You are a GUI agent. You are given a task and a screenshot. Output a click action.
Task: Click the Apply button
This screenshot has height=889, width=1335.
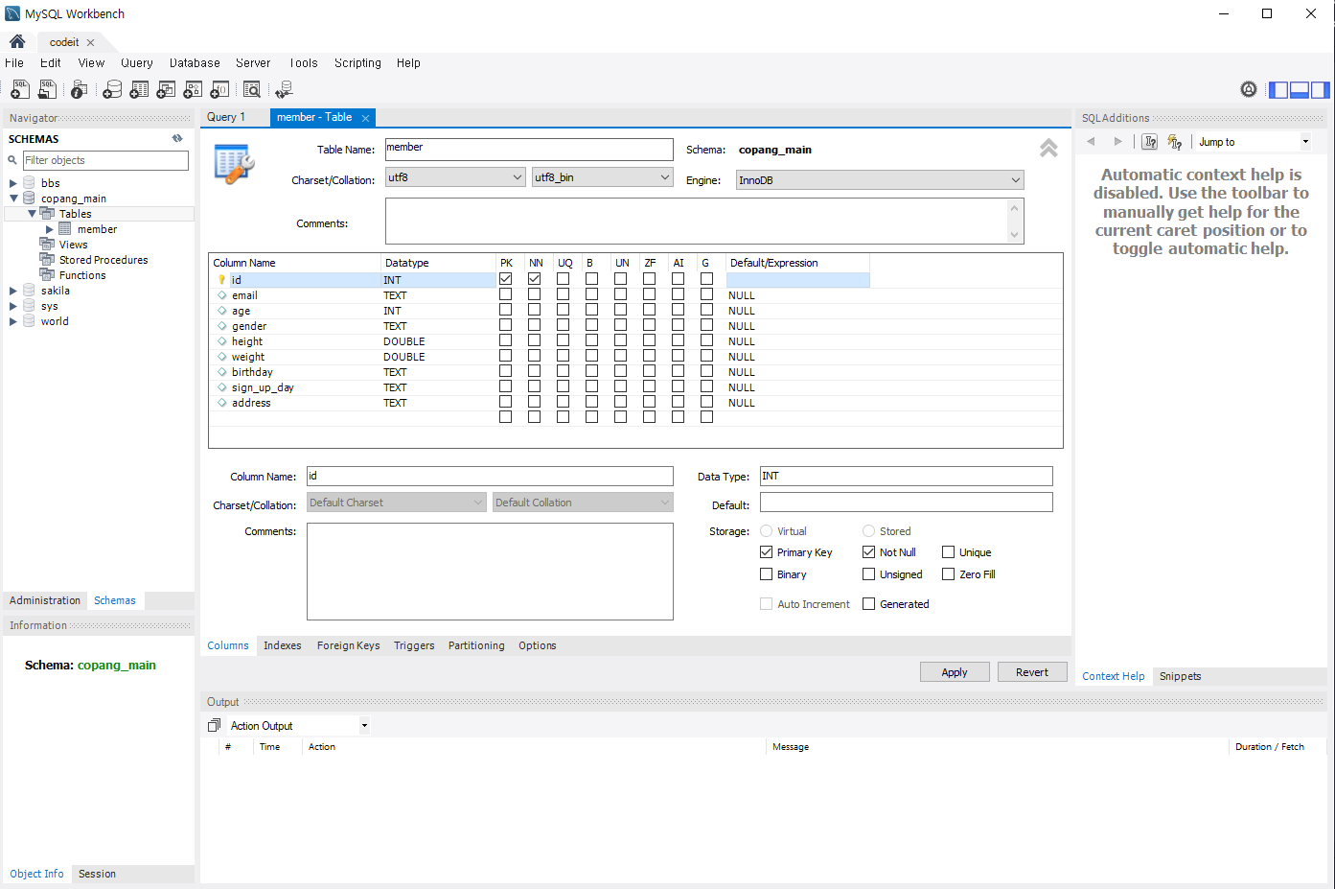tap(955, 672)
